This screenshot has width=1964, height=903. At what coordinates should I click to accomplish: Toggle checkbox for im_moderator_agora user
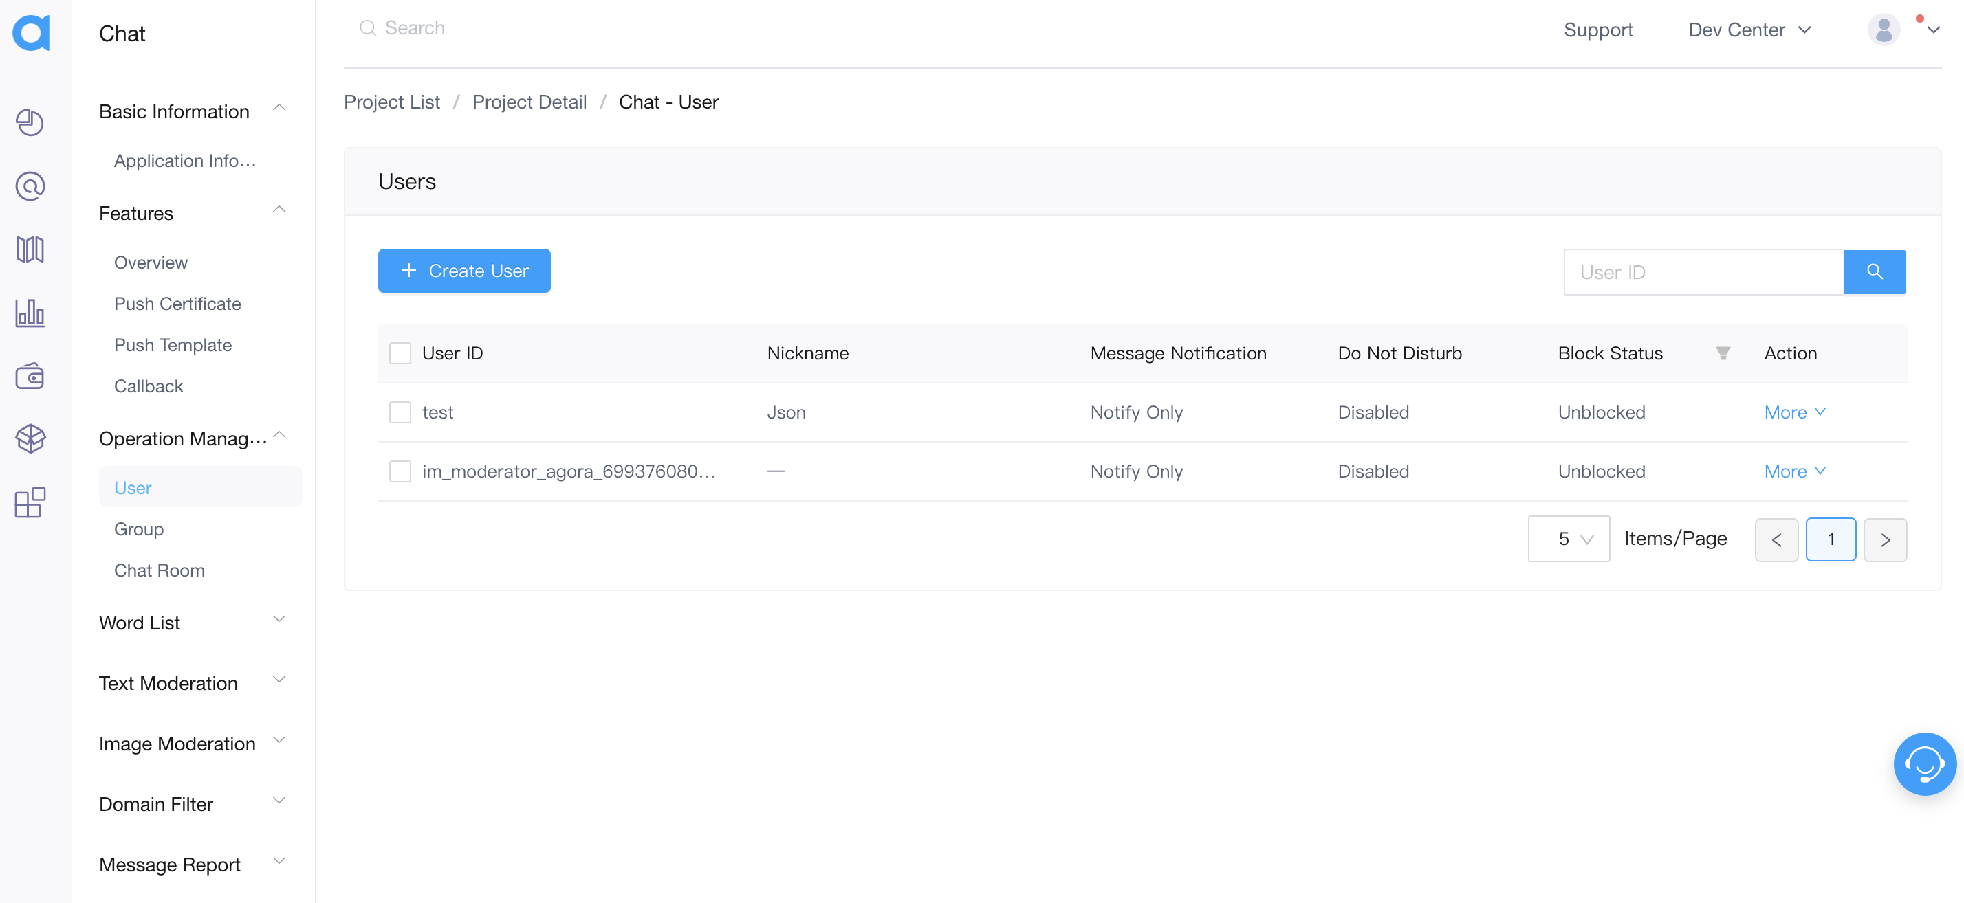point(401,471)
